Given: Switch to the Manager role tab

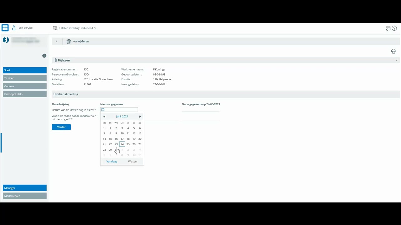Looking at the screenshot, I should (x=25, y=188).
